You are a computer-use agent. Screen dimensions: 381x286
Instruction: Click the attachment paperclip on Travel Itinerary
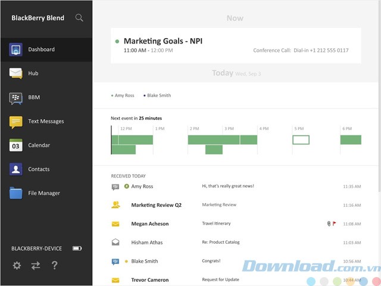pyautogui.click(x=328, y=224)
